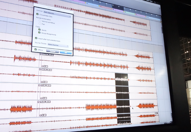Click the 0 dB clip gain value on T2 clip
Viewport: 191px width, 132px height.
44,115
